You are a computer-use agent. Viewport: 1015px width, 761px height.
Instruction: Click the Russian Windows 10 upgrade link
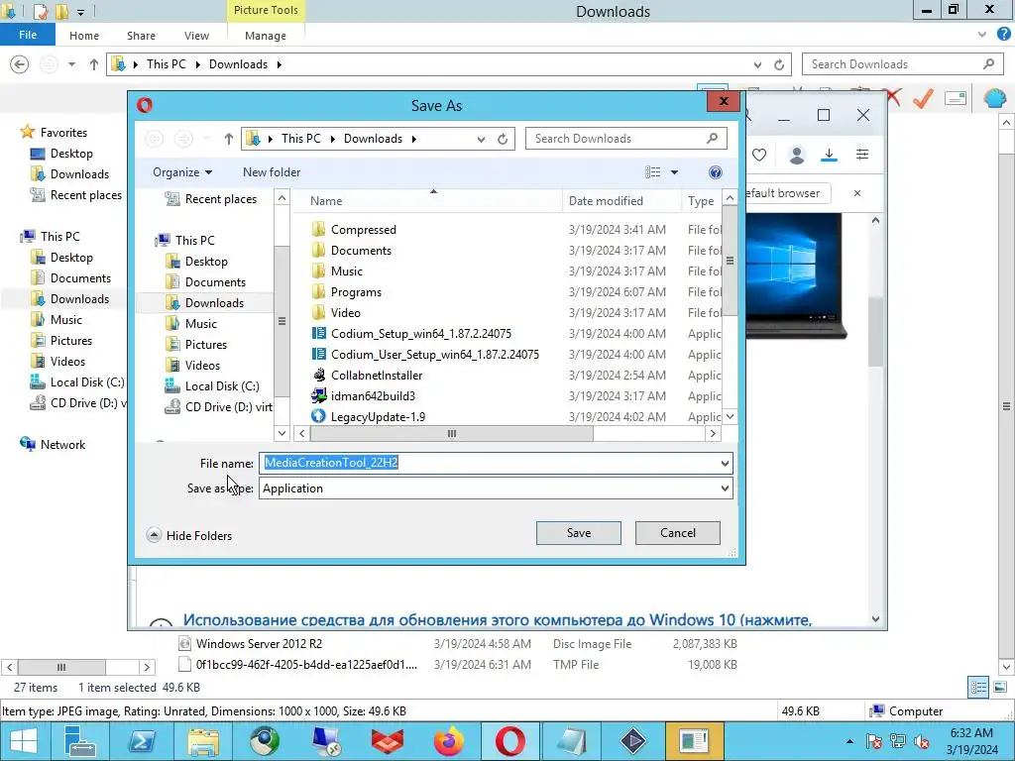click(x=498, y=620)
